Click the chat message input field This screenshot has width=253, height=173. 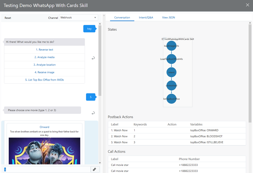[47, 169]
